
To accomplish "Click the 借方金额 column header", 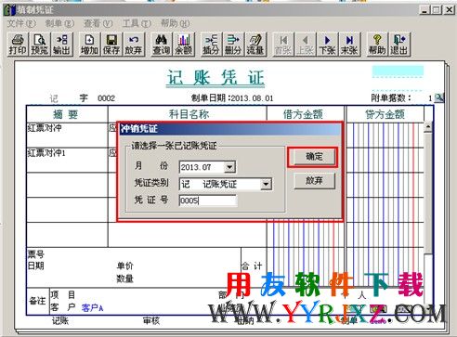I will point(304,114).
